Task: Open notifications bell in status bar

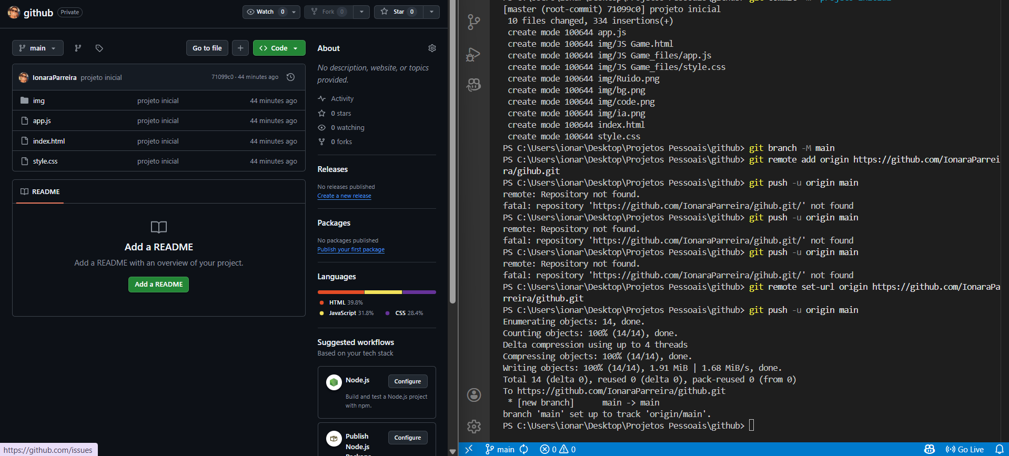Action: click(1000, 449)
